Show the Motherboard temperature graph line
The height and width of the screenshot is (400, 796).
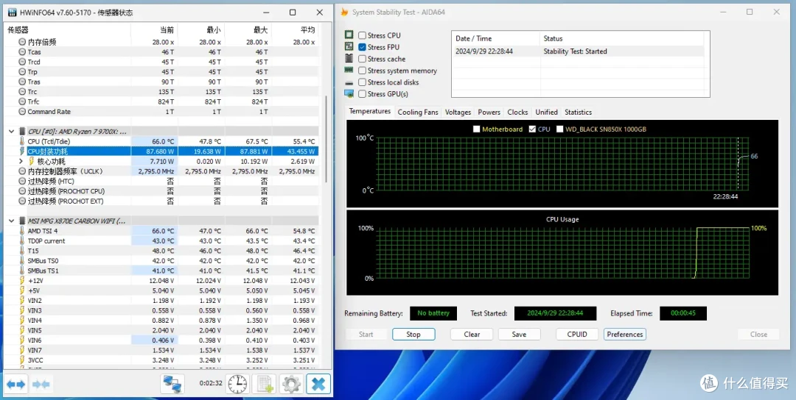[476, 129]
